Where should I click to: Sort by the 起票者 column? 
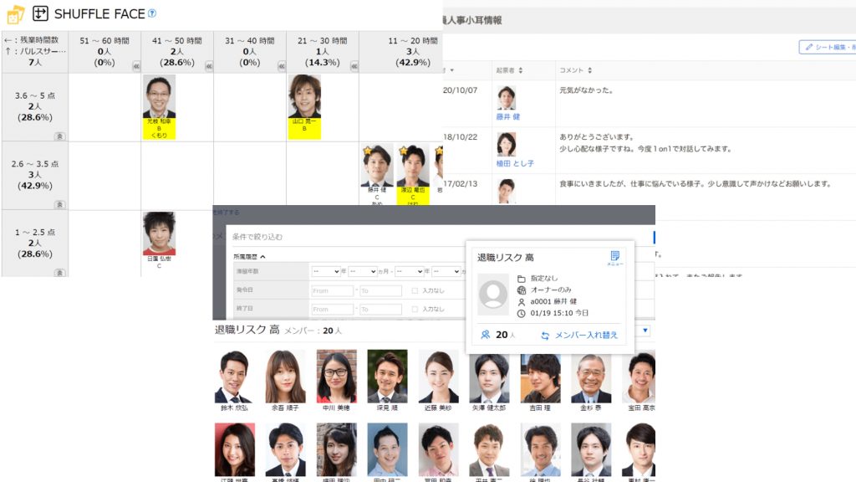(x=509, y=70)
